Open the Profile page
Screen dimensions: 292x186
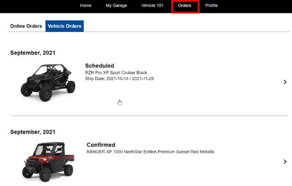coord(211,5)
